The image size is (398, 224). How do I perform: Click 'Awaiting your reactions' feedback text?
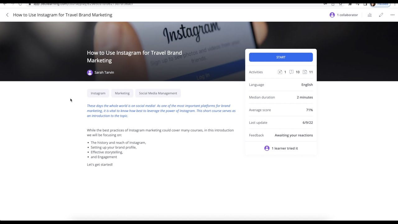coord(294,135)
